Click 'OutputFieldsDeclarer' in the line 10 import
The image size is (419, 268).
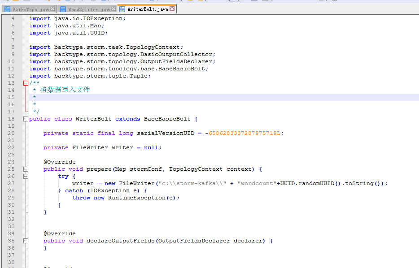(x=176, y=62)
